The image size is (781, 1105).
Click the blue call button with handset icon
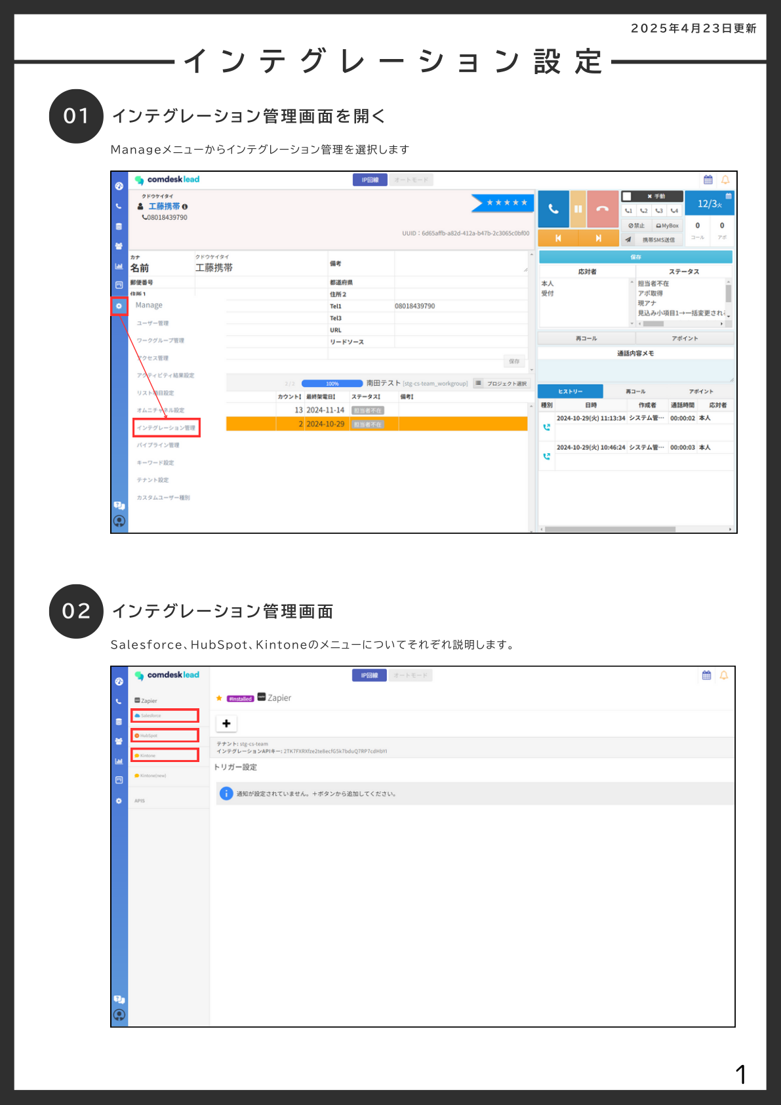[x=553, y=209]
